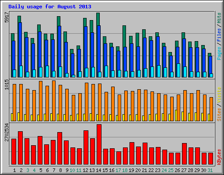Click the "Sites" legend label
Image resolution: width=224 pixels, height=175 pixels.
click(x=219, y=115)
